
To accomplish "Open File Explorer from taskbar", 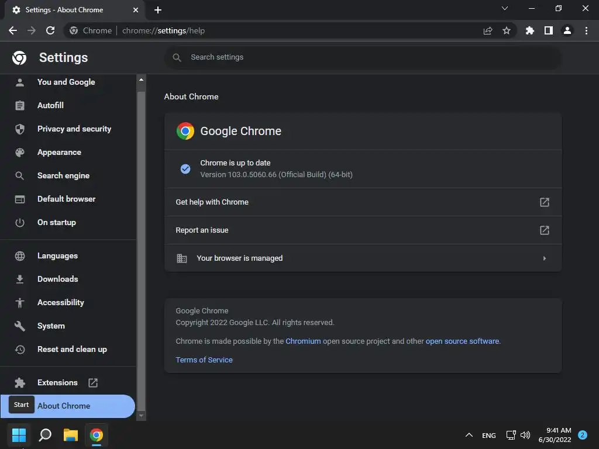I will pos(71,435).
